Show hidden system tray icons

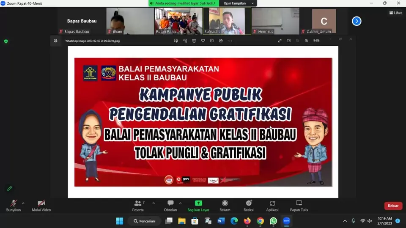tap(345, 221)
